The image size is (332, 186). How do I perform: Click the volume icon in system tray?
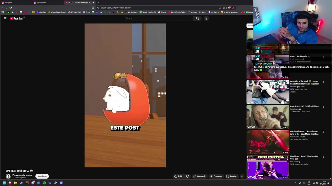coord(317,183)
